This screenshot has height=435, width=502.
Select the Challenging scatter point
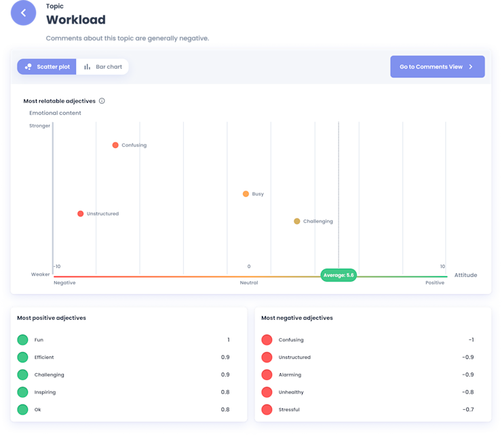[x=296, y=221]
